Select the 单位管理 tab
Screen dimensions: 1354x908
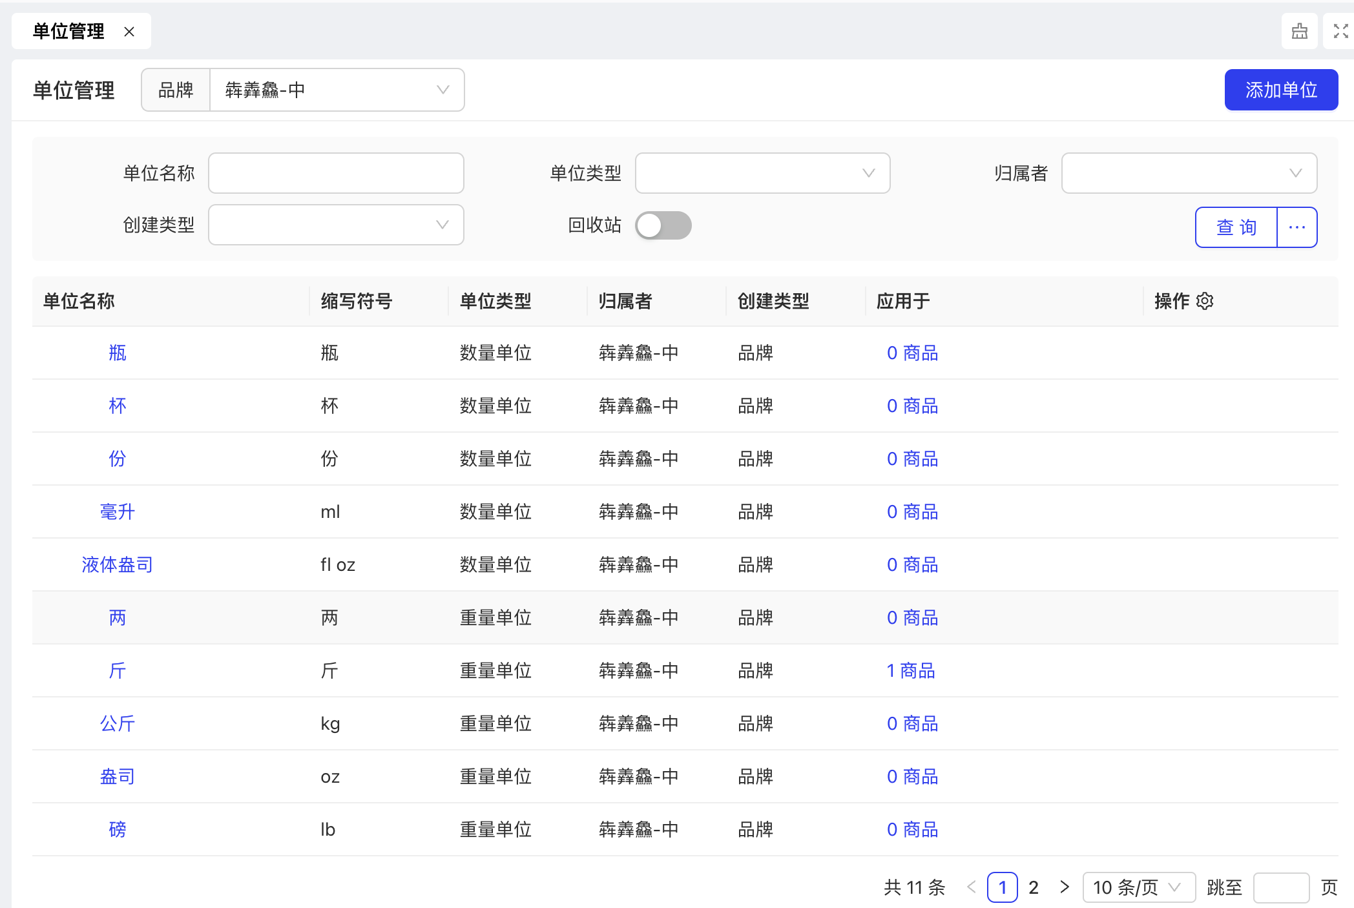(68, 31)
